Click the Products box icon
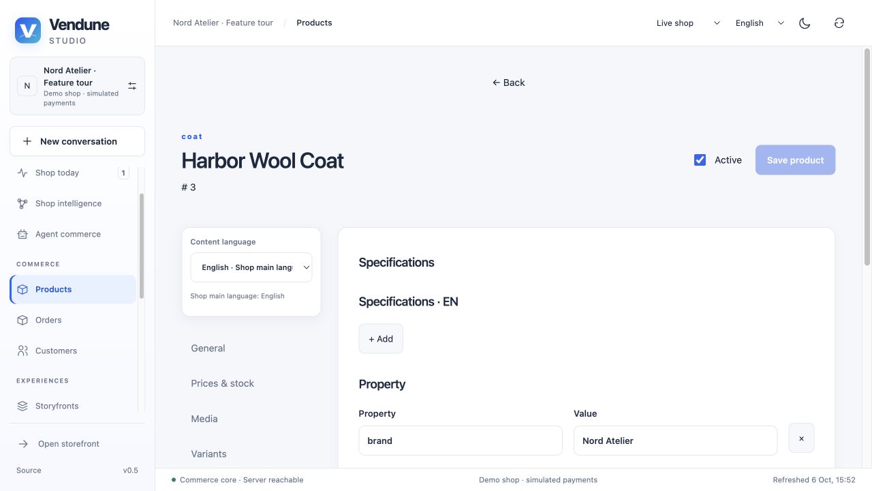872x491 pixels. 22,289
